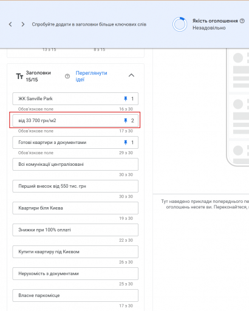Click the Нерухомість з документами field
The image size is (249, 311).
tap(75, 273)
